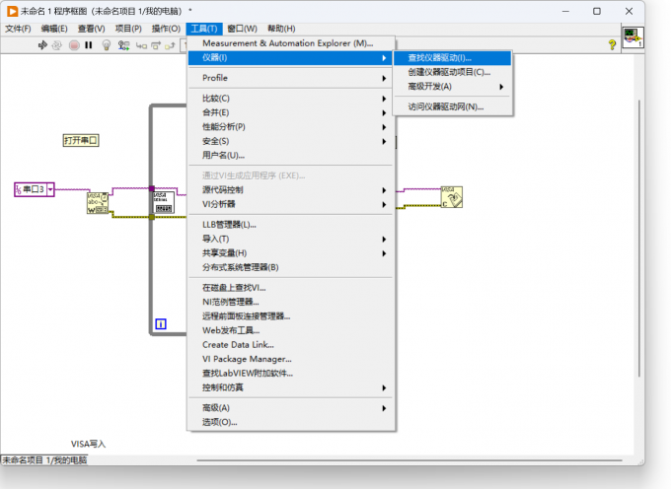This screenshot has height=489, width=671.
Task: Click the LabVIEW window title icon
Action: pos(13,11)
